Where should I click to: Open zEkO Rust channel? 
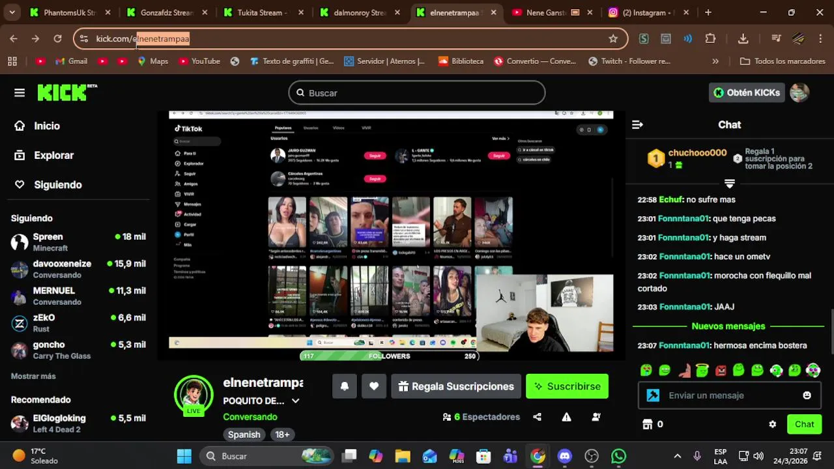pyautogui.click(x=78, y=323)
